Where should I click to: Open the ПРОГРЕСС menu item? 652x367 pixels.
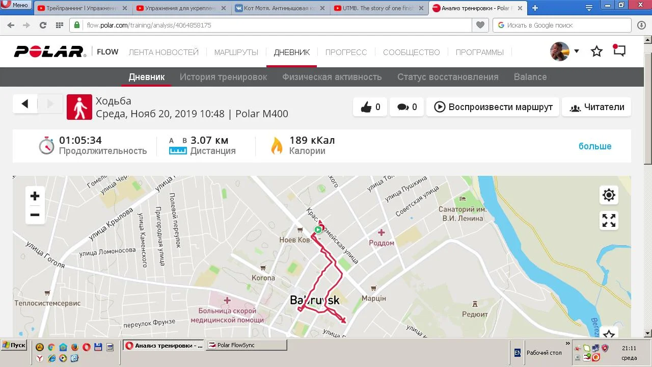[x=346, y=52]
